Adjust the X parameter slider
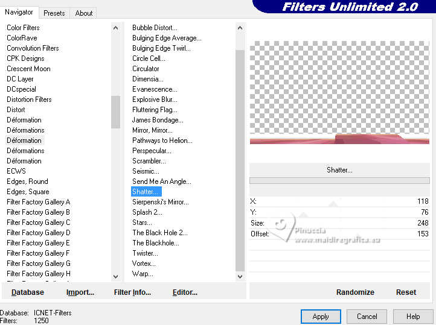Screen dimensions: 436x325 coord(339,201)
